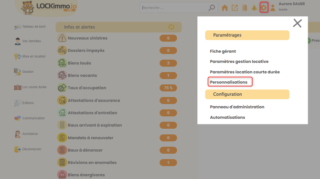Open Panneau d'administration

(x=237, y=107)
